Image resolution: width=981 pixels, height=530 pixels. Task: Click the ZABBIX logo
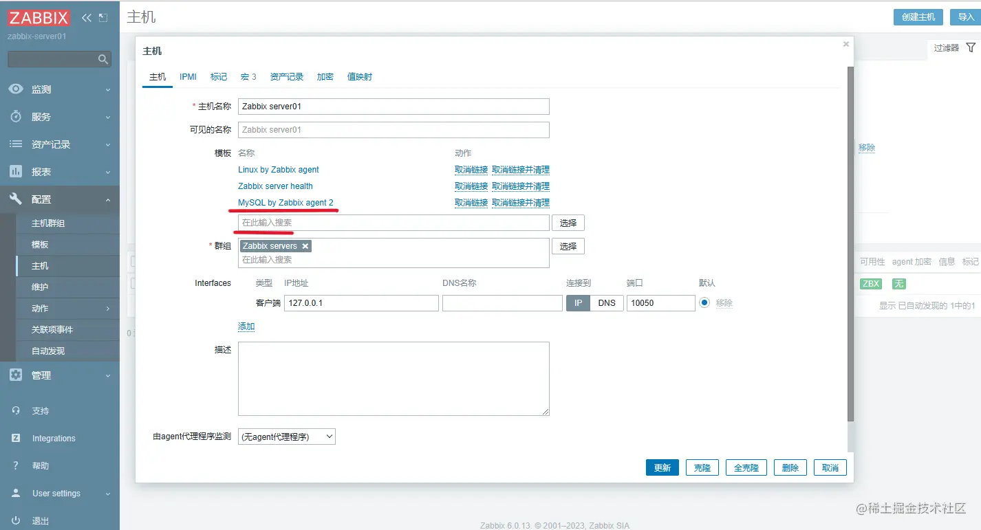[x=39, y=17]
